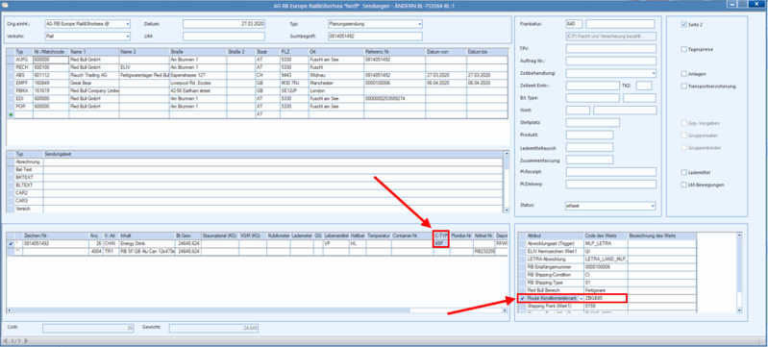Select the CAR2 row in Sendungstext table
Image resolution: width=768 pixels, height=347 pixels.
255,193
